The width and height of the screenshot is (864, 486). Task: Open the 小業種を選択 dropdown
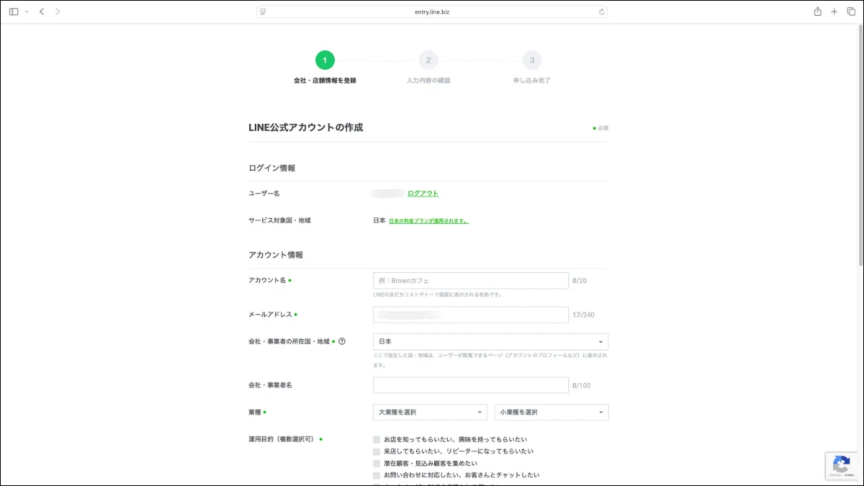(552, 412)
